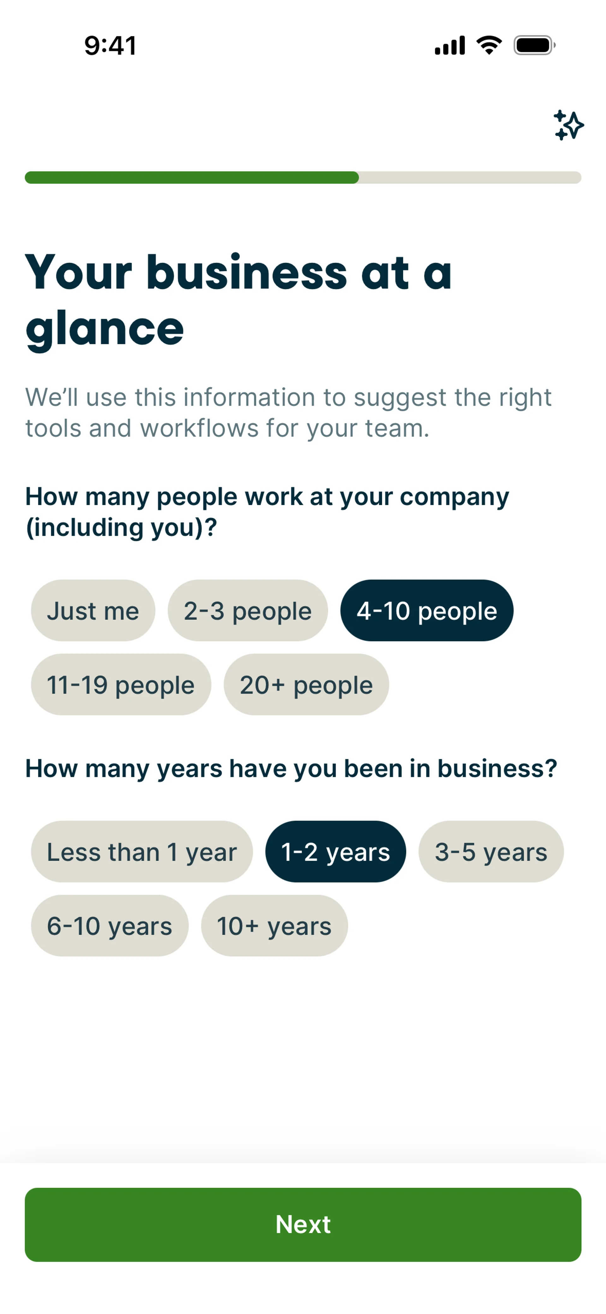Deselect the "4-10 people" chip
The image size is (606, 1314).
(426, 611)
